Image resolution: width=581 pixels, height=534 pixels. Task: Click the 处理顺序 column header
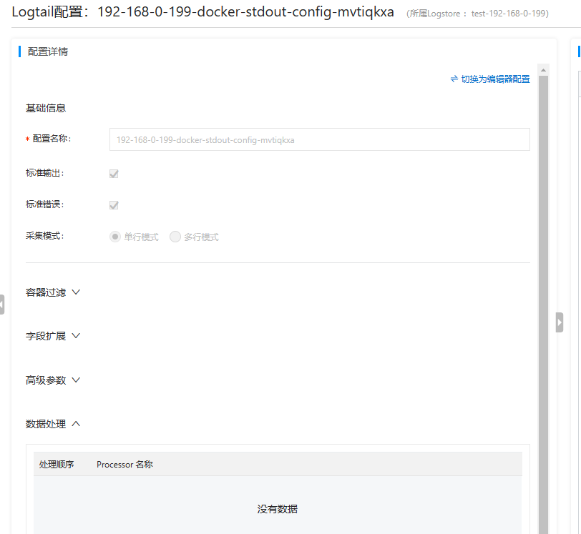[57, 465]
